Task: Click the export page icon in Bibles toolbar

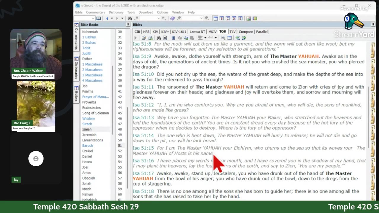Action: coord(144,38)
